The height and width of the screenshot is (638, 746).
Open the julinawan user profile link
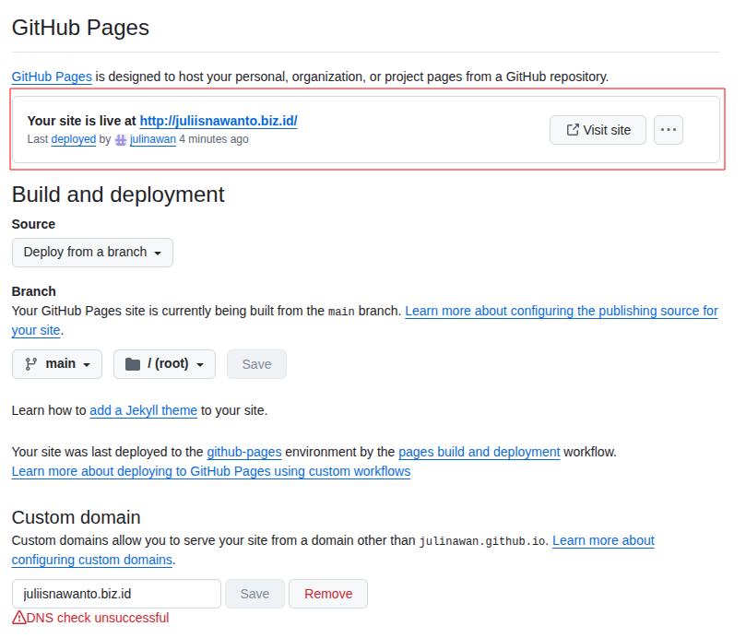(x=153, y=139)
